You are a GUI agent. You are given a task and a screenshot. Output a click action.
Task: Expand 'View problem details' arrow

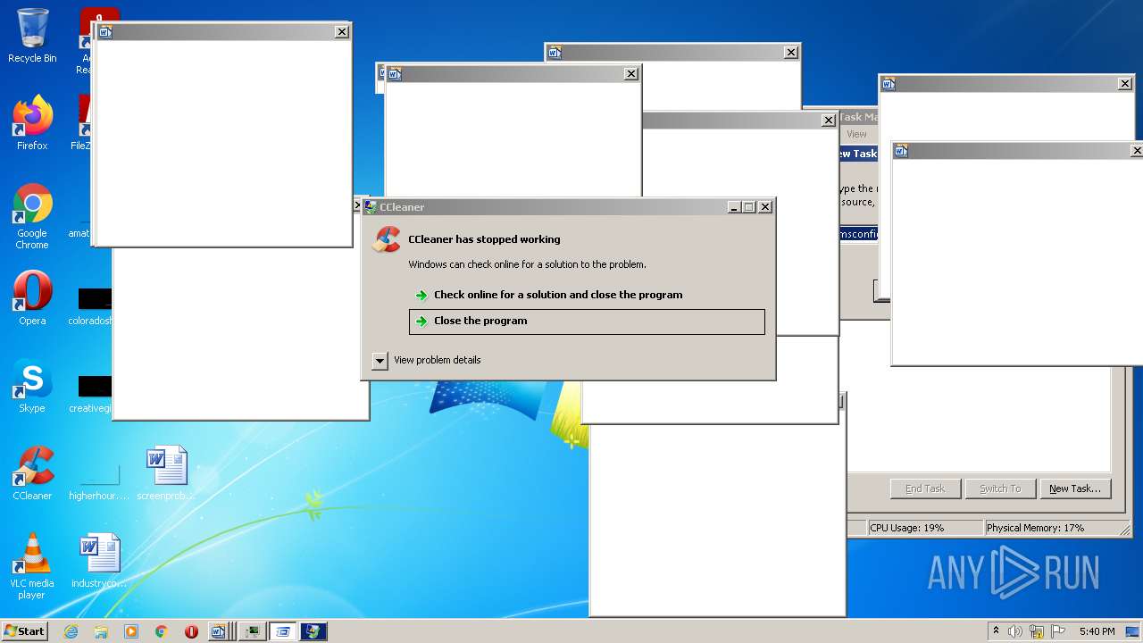[x=380, y=361]
